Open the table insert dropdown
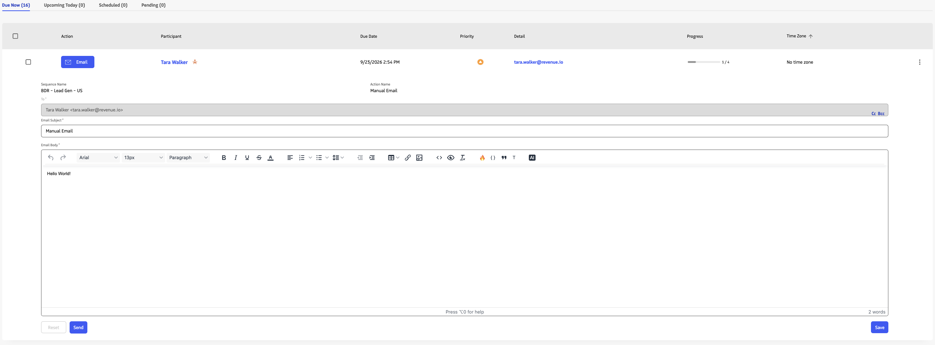The image size is (935, 345). tap(393, 158)
